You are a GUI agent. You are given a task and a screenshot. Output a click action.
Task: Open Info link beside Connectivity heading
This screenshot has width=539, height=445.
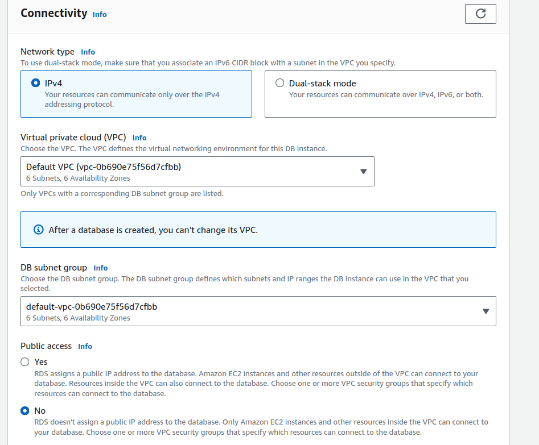click(x=100, y=14)
